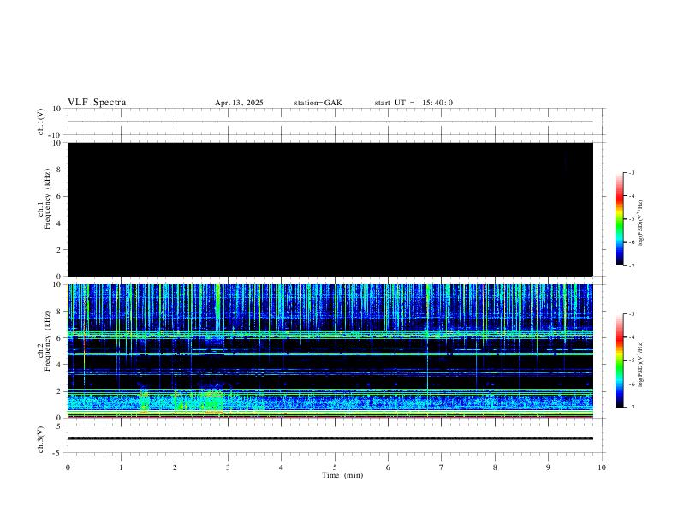This screenshot has width=678, height=524.
Task: Click the upper color bar's "log(PSD)(V²/Hz)" label
Action: pos(640,223)
